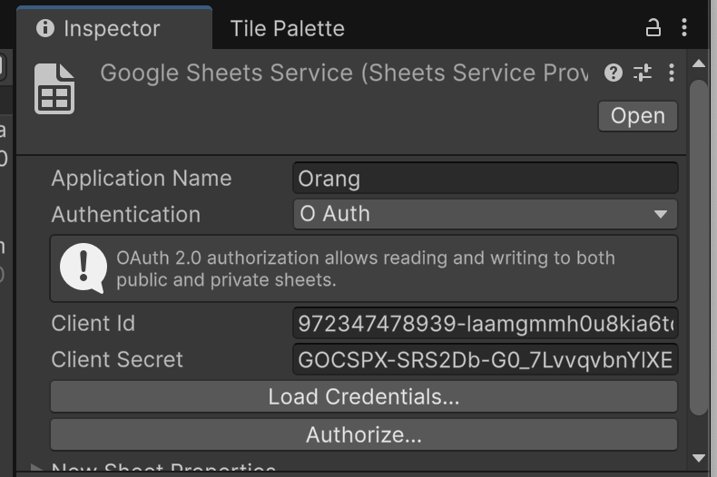Click the Client Secret label
717x477 pixels.
click(x=117, y=360)
